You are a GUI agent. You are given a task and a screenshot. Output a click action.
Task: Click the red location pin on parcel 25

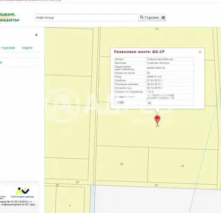pos(157,119)
